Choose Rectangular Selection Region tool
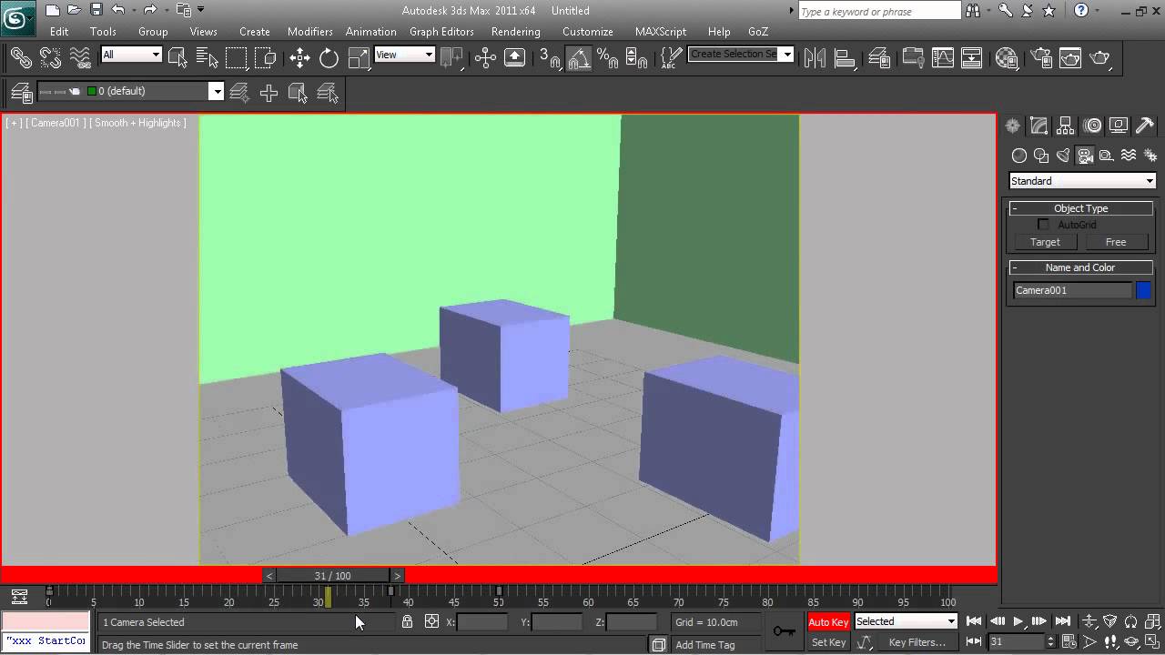Viewport: 1165px width, 655px height. [237, 58]
